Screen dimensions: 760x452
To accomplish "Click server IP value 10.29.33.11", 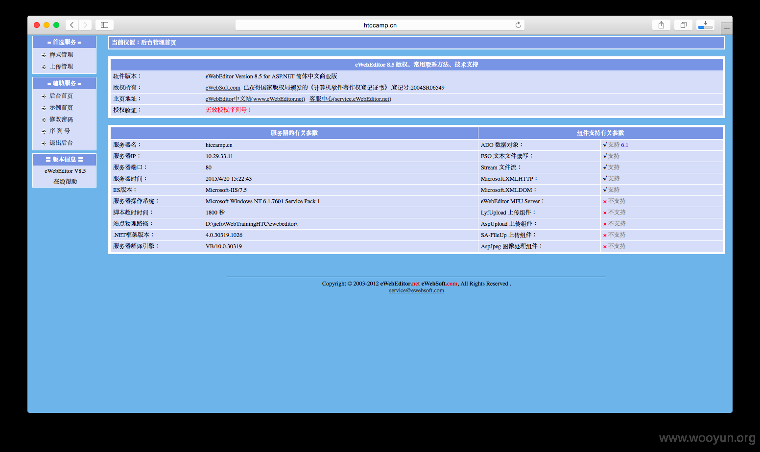I will click(x=219, y=156).
